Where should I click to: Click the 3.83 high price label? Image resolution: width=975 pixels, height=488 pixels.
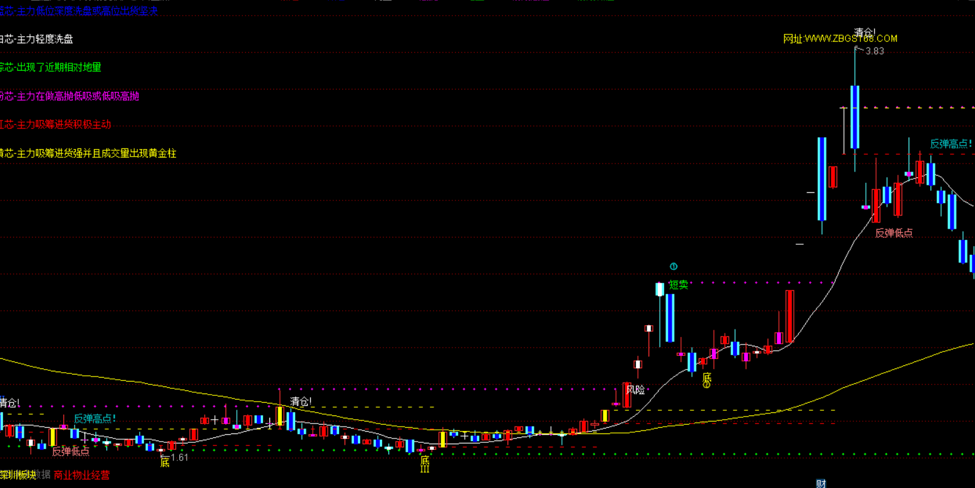tap(874, 51)
